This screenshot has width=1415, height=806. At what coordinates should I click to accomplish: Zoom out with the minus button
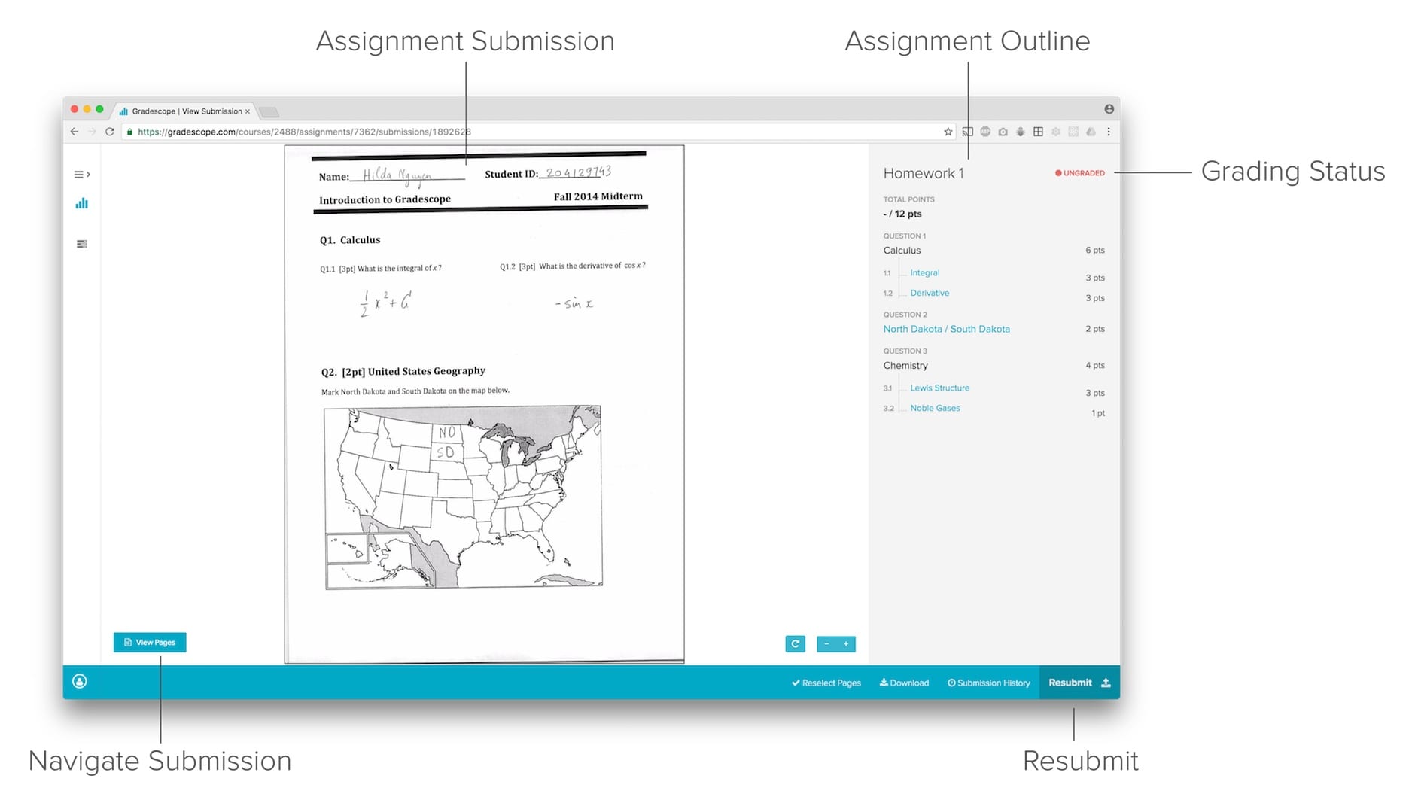point(826,644)
